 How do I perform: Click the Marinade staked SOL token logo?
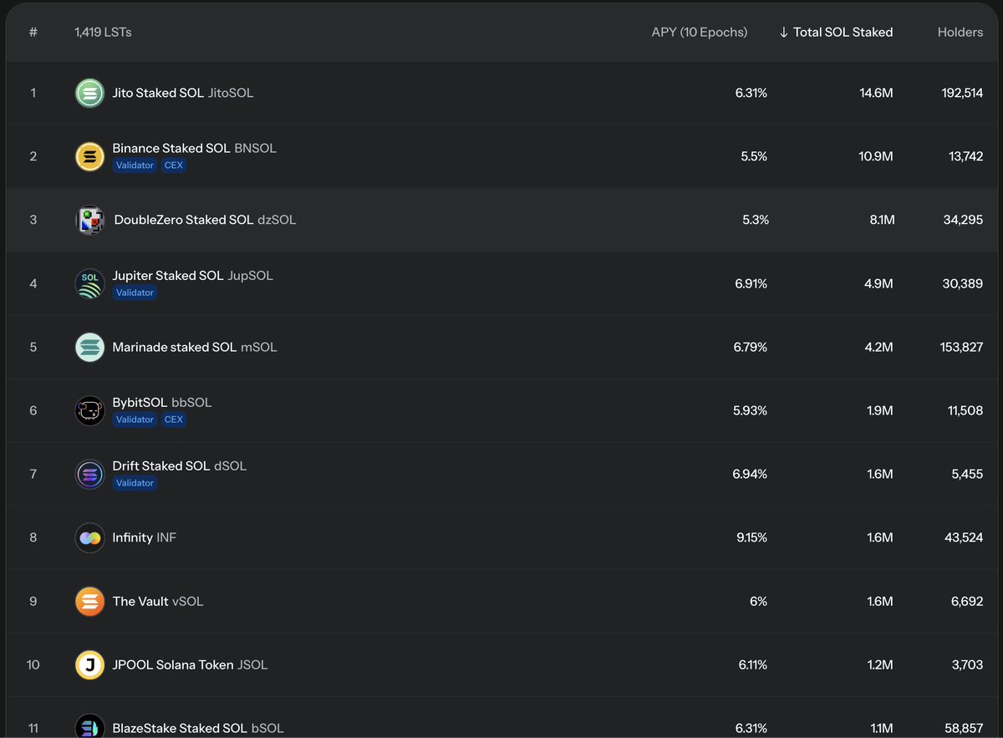click(x=89, y=347)
